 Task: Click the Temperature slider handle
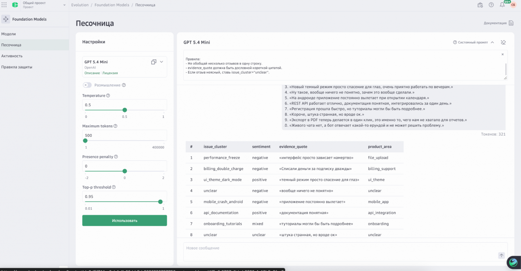coord(125,110)
